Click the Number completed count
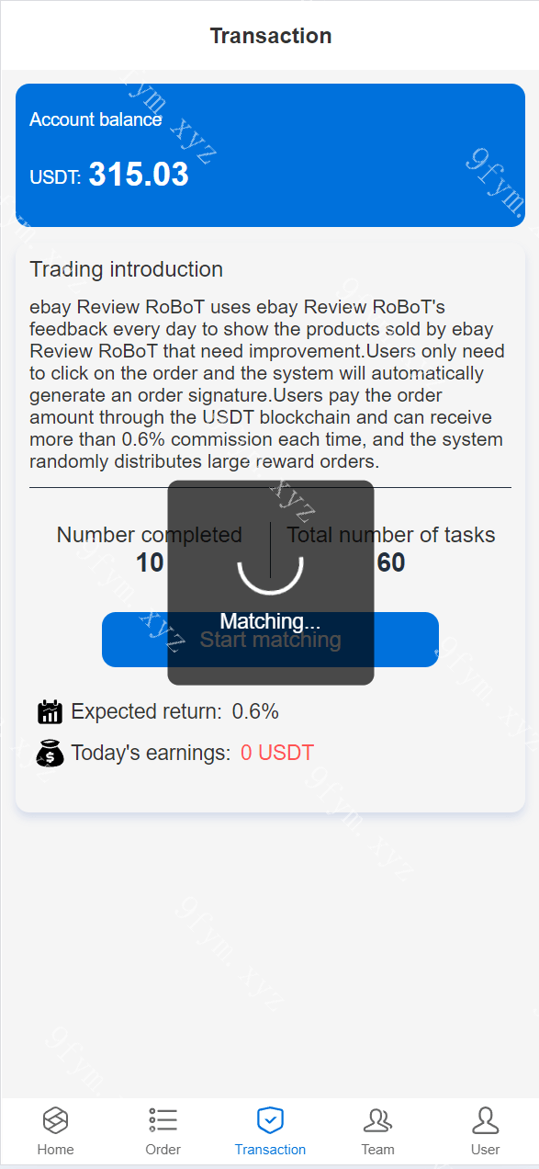This screenshot has height=1169, width=539. click(150, 562)
